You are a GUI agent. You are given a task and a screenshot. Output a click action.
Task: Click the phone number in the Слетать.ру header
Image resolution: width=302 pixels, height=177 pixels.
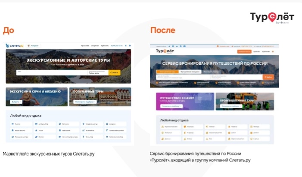(x=117, y=46)
